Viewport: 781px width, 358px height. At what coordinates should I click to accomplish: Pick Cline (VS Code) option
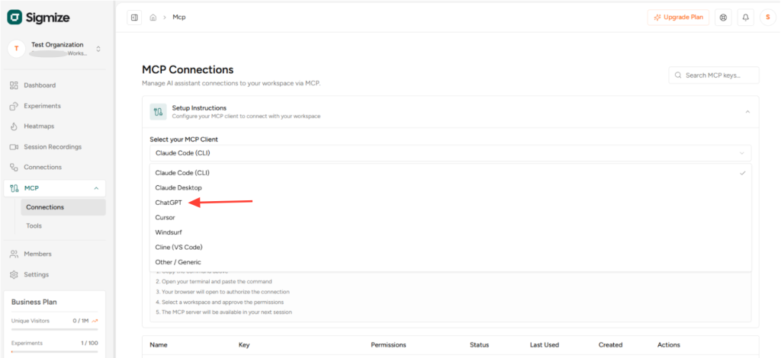click(450, 247)
